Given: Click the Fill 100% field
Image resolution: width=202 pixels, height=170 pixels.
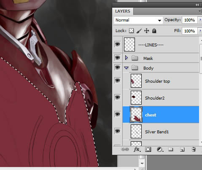Looking at the screenshot, I should coord(189,31).
